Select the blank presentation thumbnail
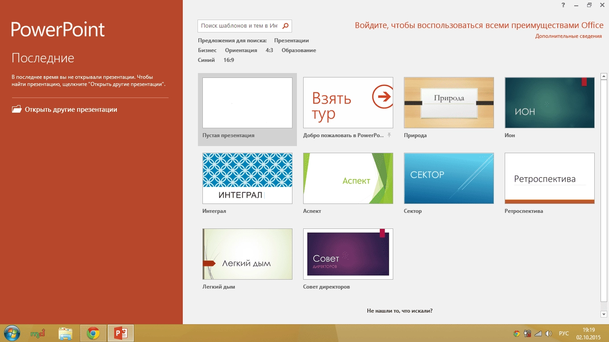609x342 pixels. pos(247,103)
